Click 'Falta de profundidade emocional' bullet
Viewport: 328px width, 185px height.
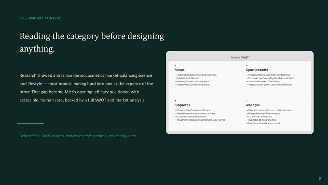coord(263,123)
